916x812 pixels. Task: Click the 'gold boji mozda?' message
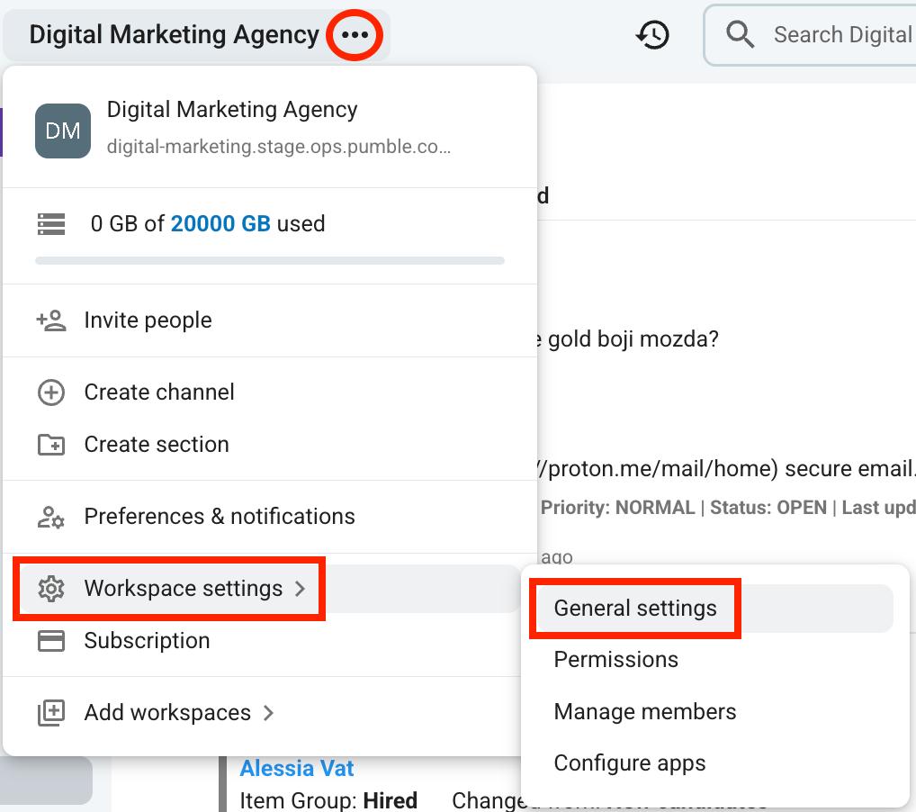(633, 339)
